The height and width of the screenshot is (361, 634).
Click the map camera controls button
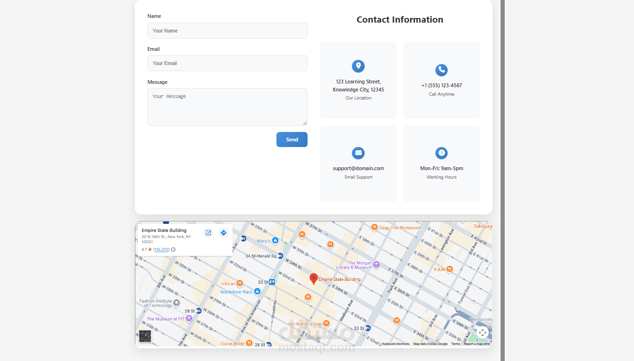coord(482,333)
